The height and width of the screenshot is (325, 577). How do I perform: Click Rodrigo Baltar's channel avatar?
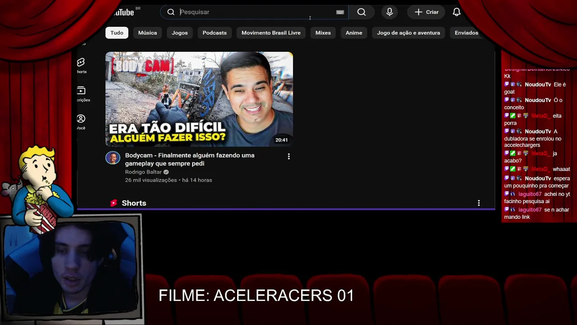(113, 158)
